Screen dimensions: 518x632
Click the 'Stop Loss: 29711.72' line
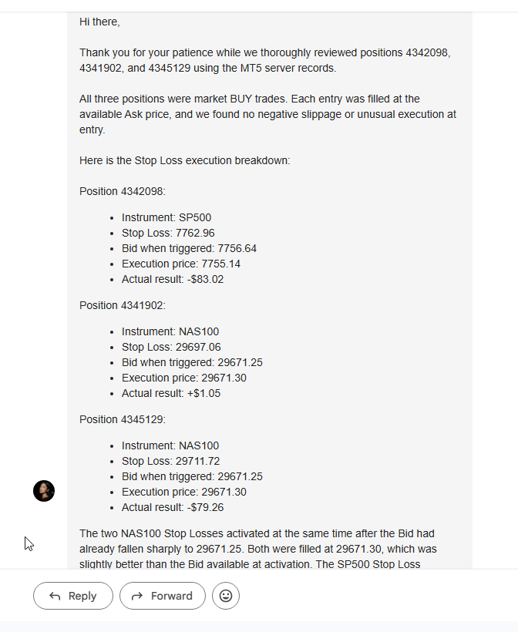click(x=171, y=461)
